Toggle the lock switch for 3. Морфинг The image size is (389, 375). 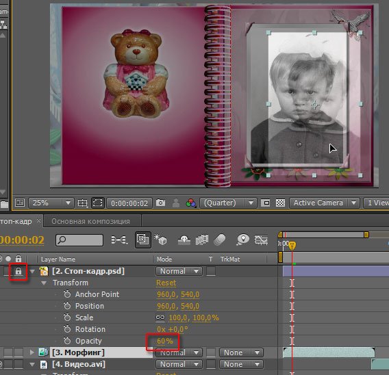(18, 352)
